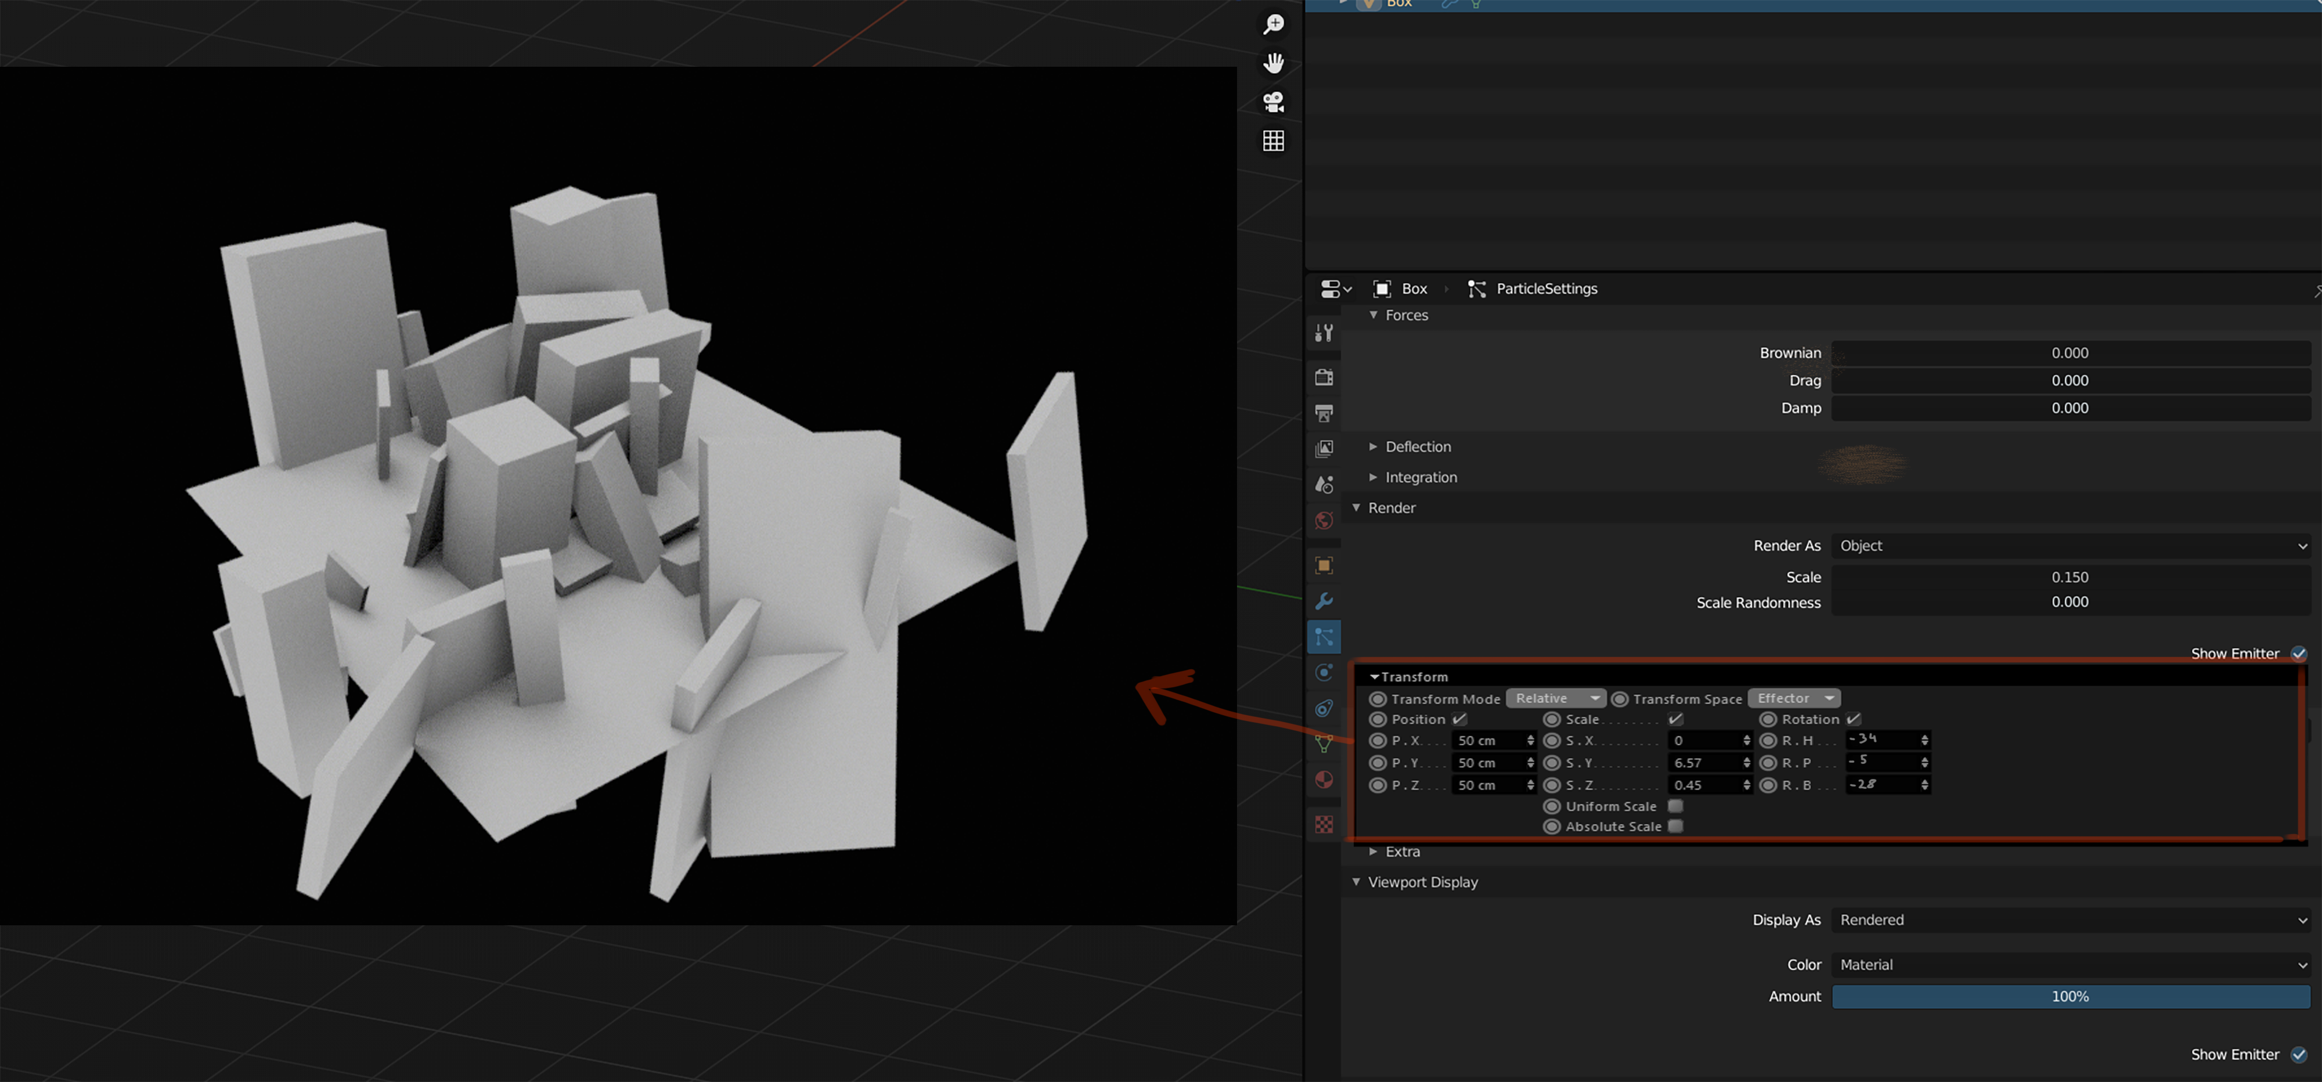
Task: Open the Object properties tab
Action: click(1324, 565)
